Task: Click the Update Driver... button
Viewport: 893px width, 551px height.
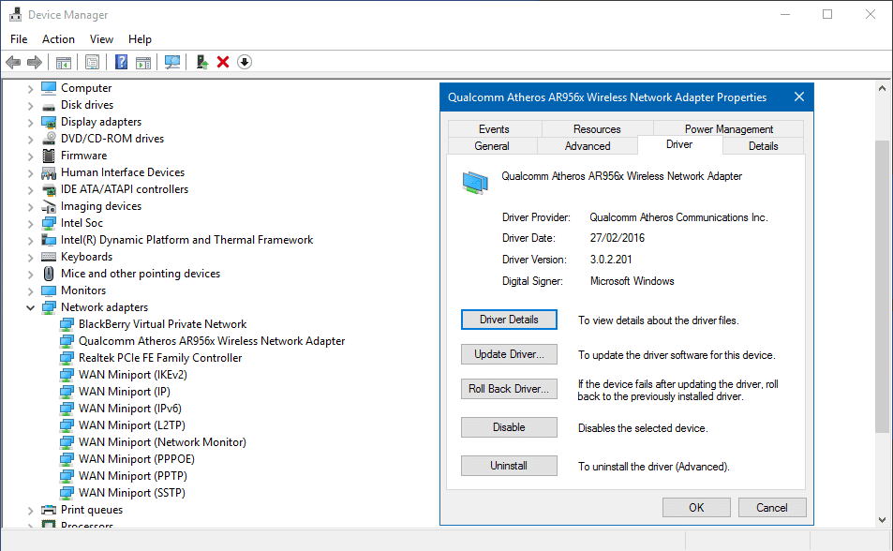Action: 509,354
